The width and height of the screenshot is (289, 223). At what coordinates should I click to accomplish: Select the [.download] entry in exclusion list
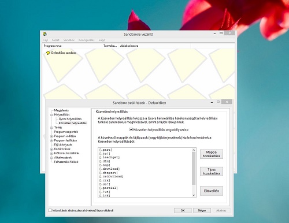tap(109, 169)
